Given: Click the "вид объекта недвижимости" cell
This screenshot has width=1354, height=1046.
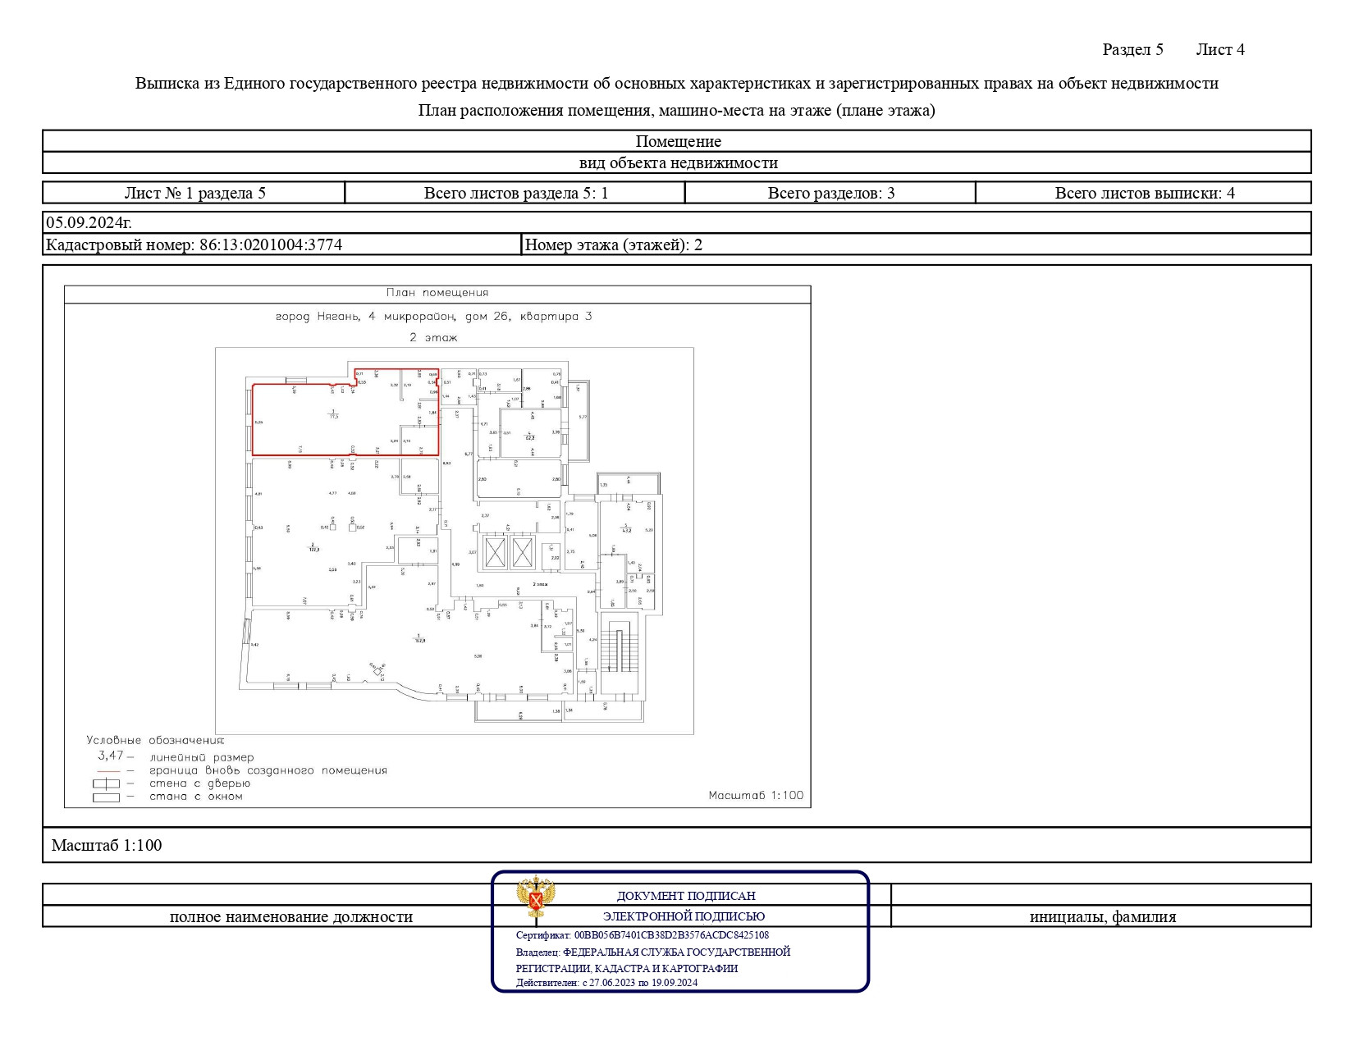Looking at the screenshot, I should 677,162.
